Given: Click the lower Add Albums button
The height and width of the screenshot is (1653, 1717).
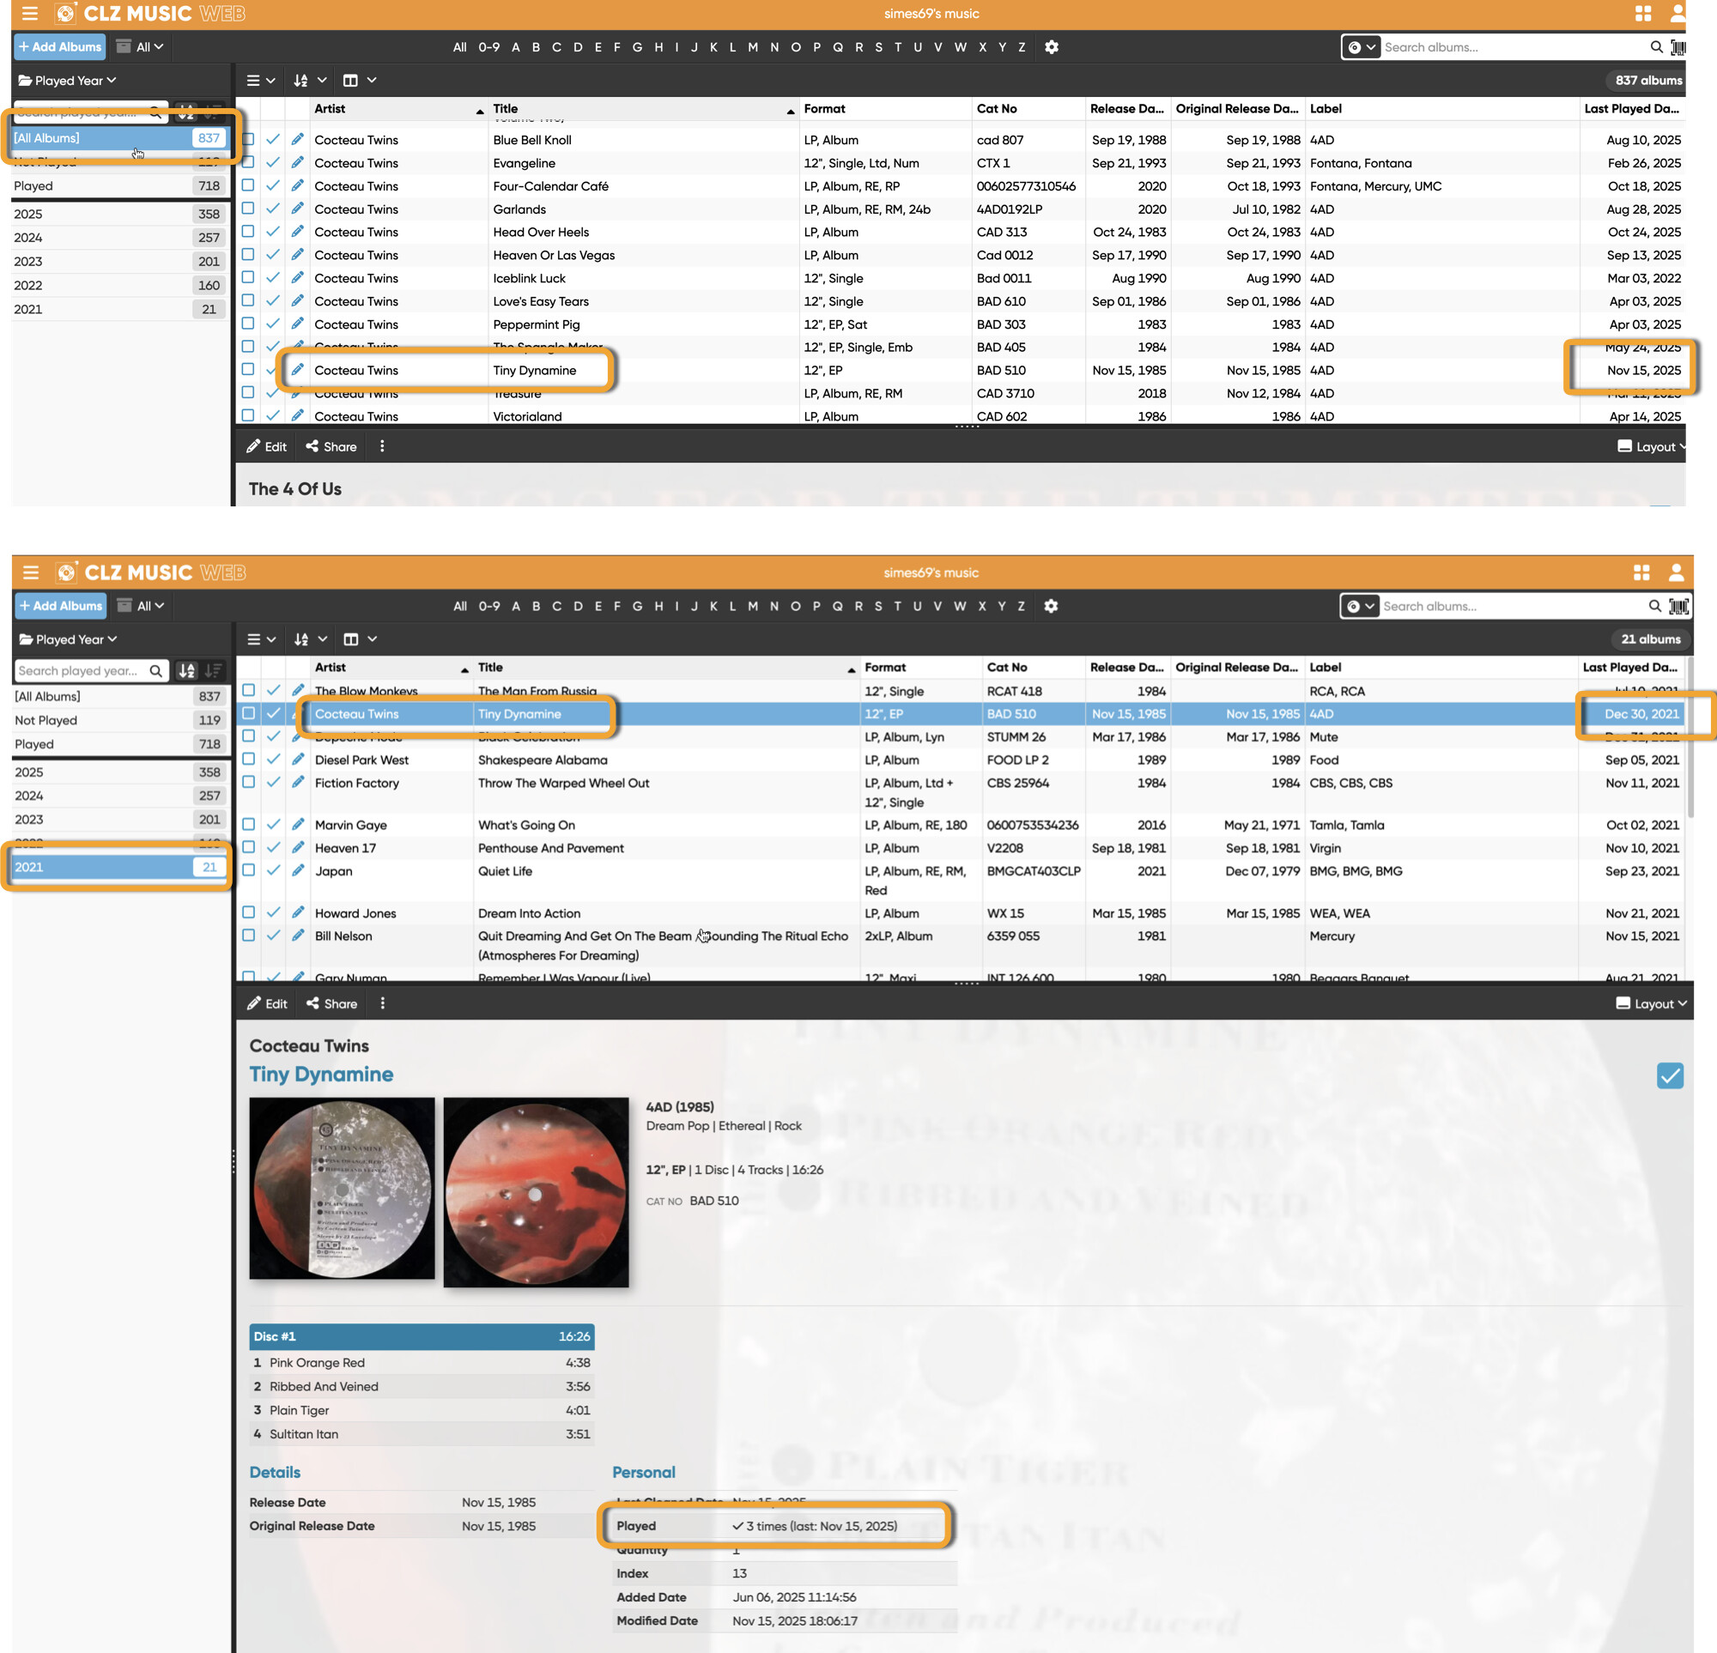Looking at the screenshot, I should 60,605.
